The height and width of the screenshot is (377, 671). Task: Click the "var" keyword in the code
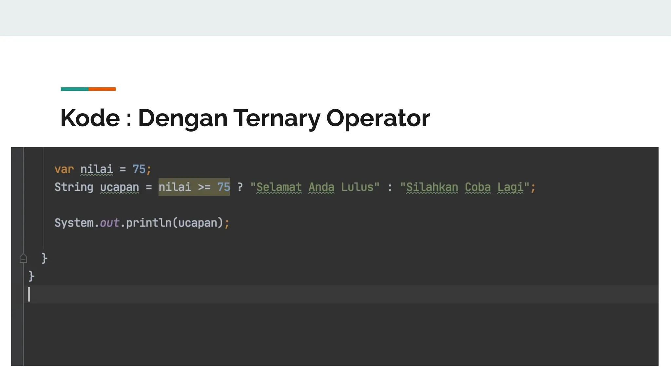click(x=64, y=170)
